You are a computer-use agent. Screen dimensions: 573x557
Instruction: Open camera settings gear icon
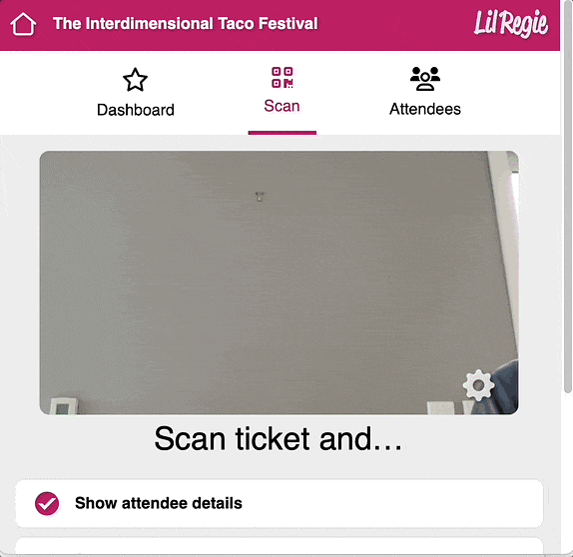point(478,385)
